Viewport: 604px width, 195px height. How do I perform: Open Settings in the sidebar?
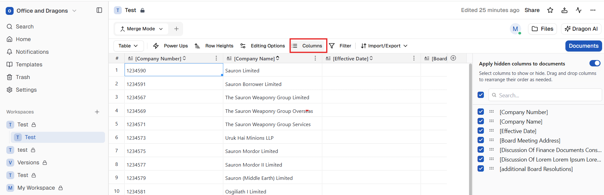coord(22,90)
